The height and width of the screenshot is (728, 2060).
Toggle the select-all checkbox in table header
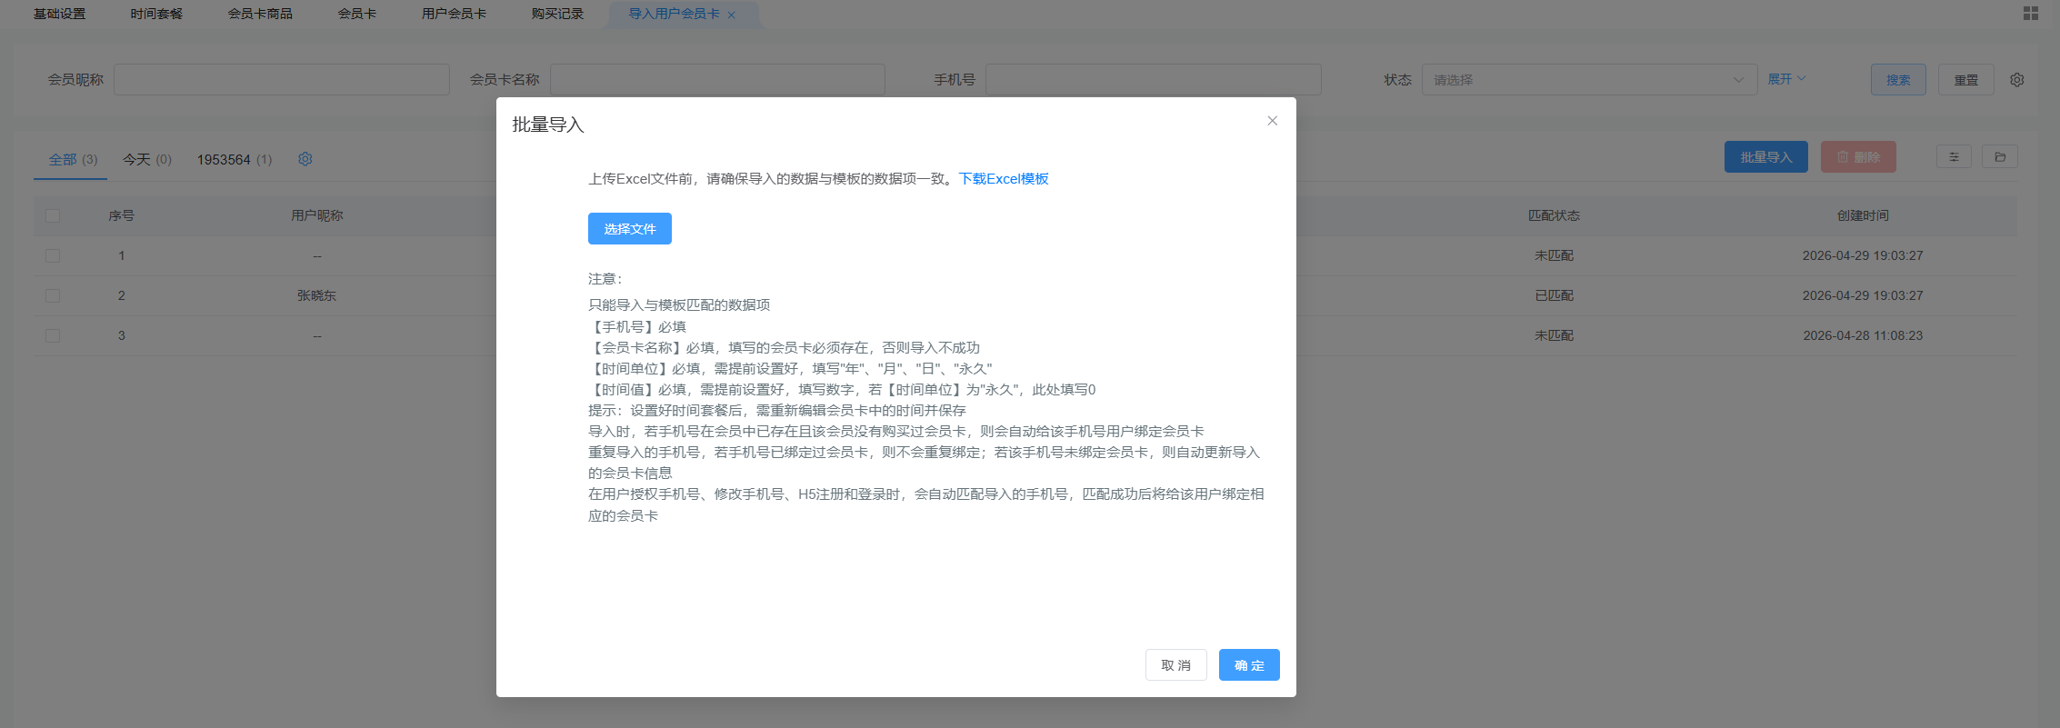(x=53, y=215)
